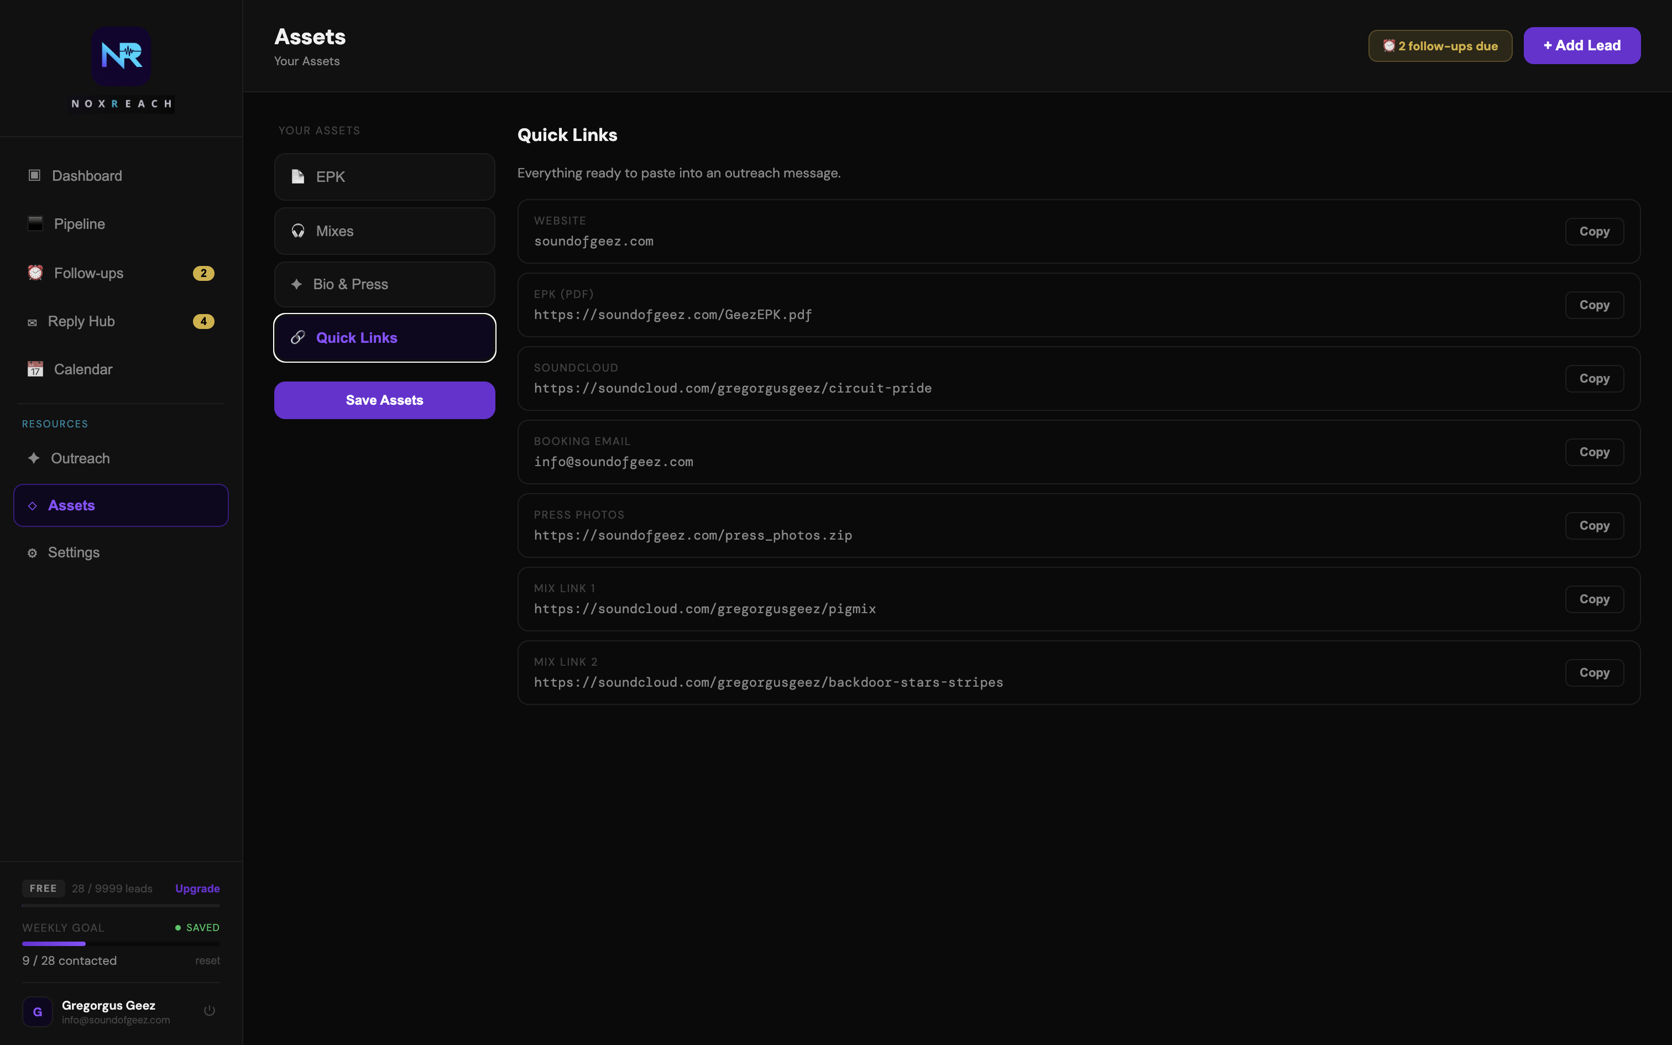This screenshot has width=1672, height=1045.
Task: Click the Settings gear icon
Action: click(x=32, y=553)
